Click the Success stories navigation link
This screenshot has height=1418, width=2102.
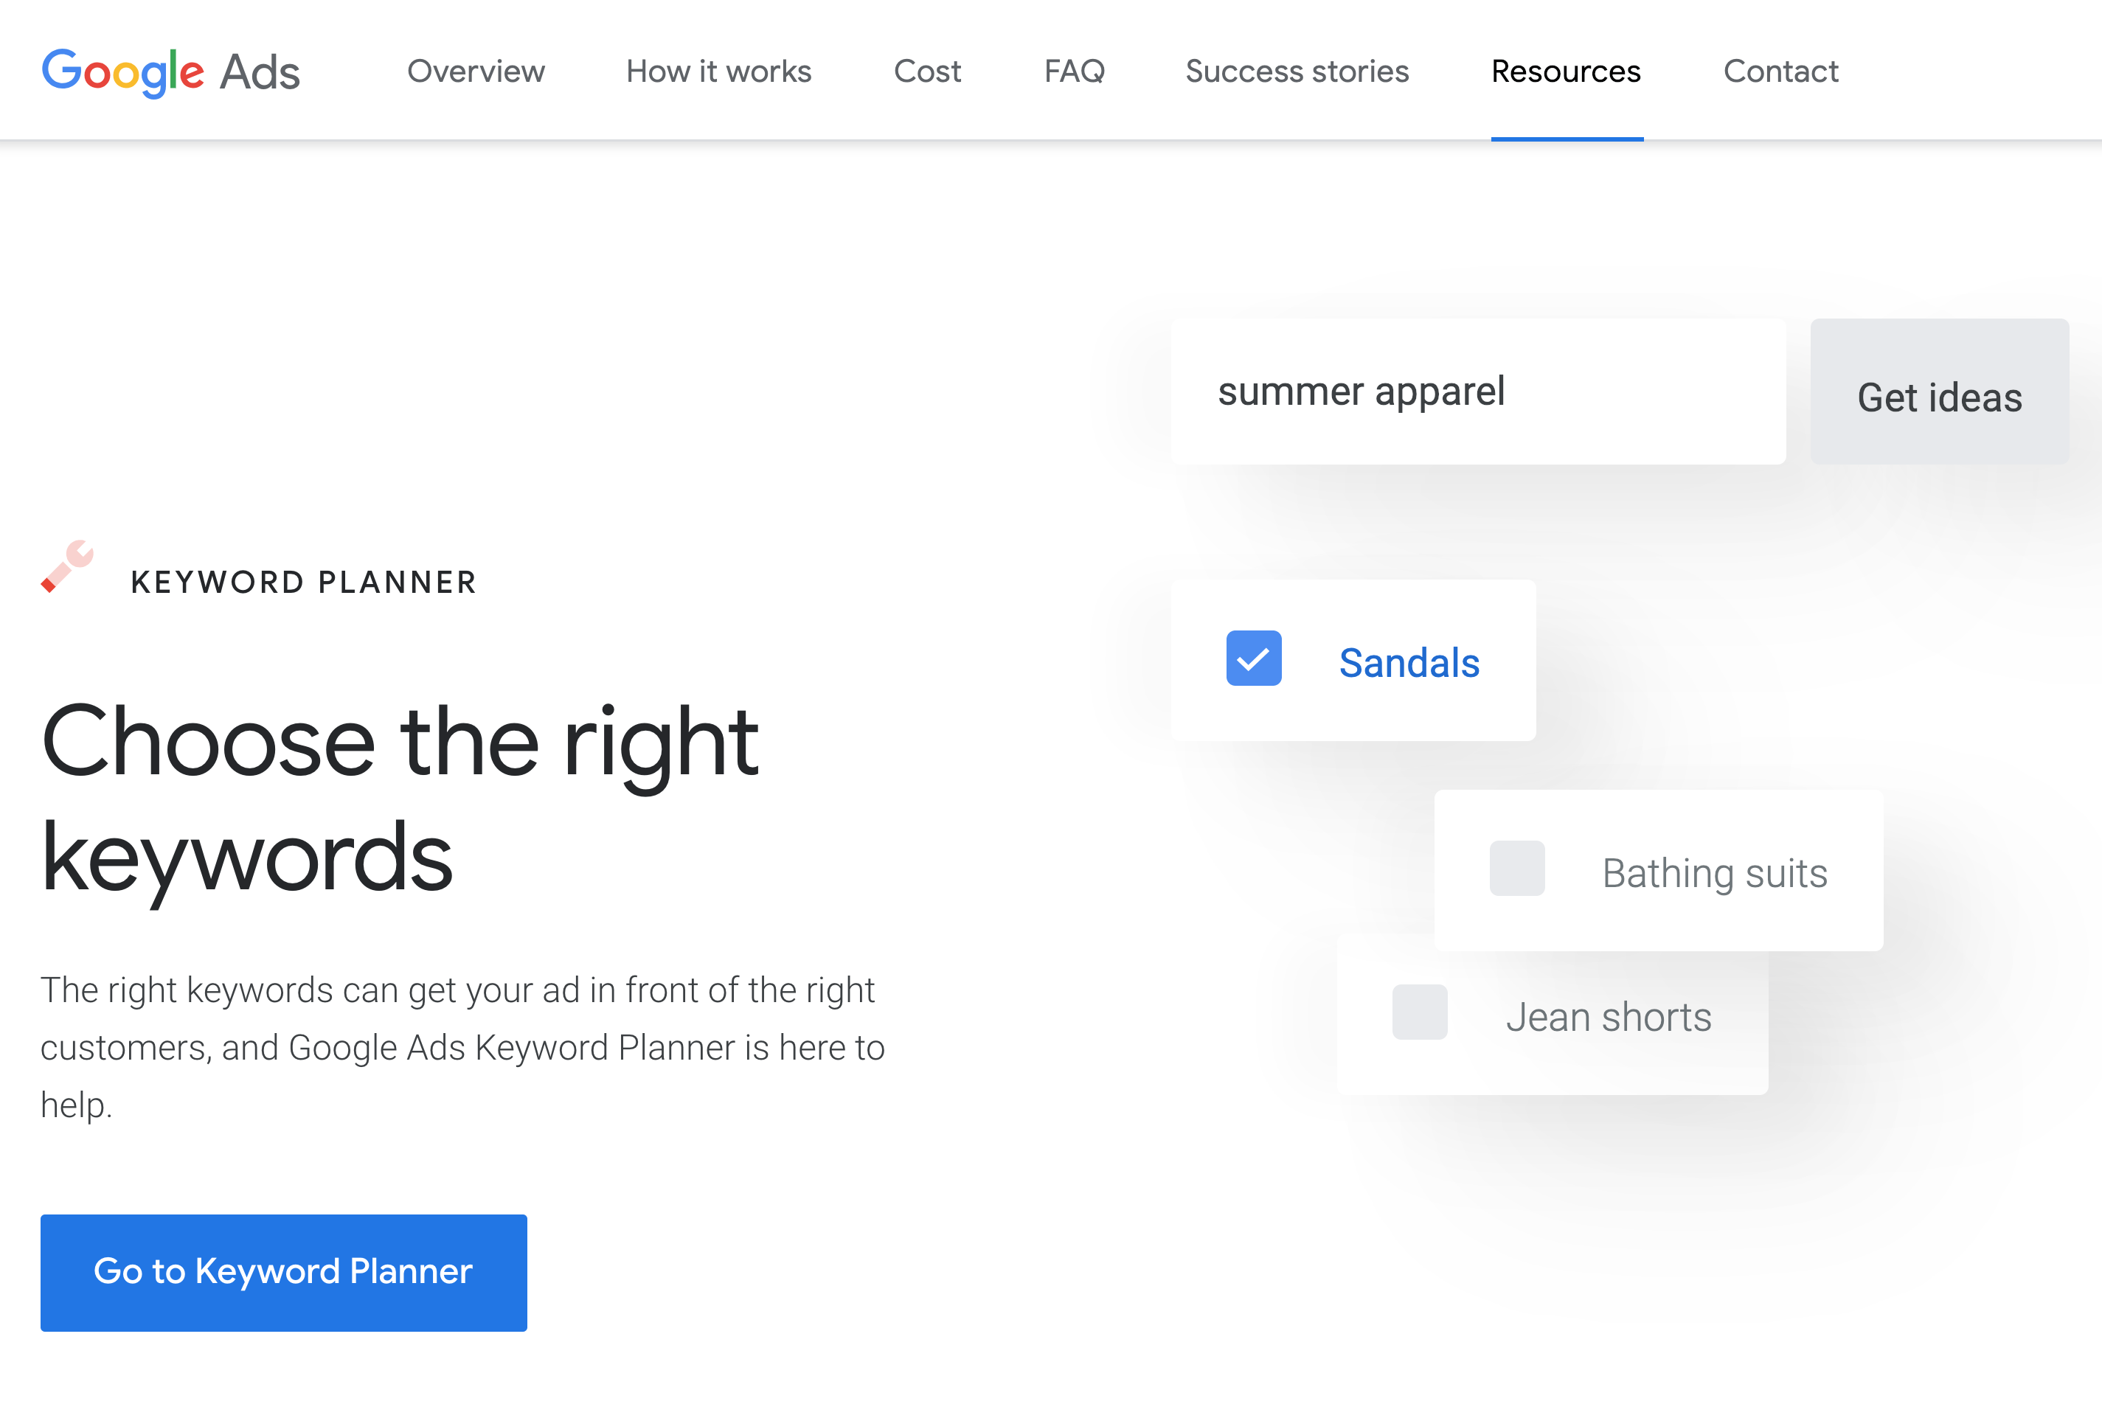click(x=1300, y=69)
